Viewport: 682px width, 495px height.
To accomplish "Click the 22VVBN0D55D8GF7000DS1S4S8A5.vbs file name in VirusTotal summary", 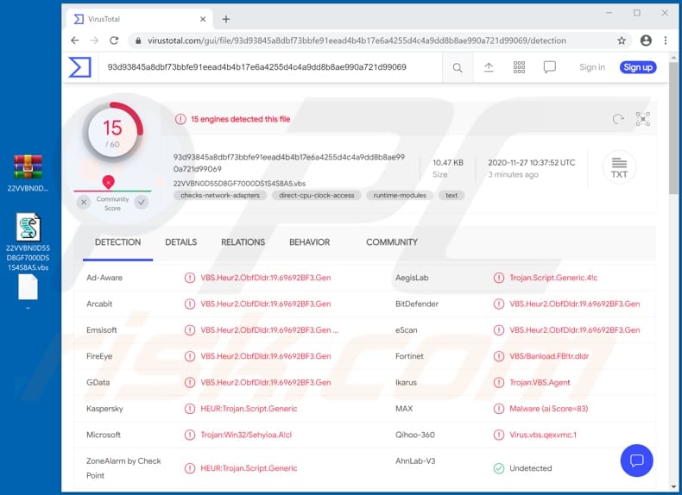I will pyautogui.click(x=240, y=184).
